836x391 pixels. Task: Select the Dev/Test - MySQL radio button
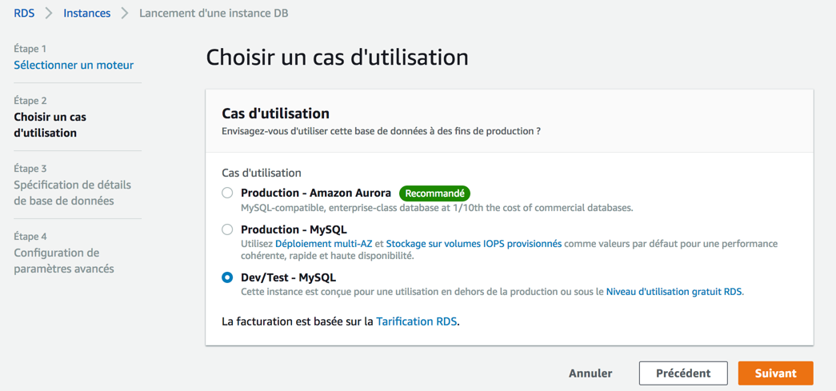pos(228,277)
